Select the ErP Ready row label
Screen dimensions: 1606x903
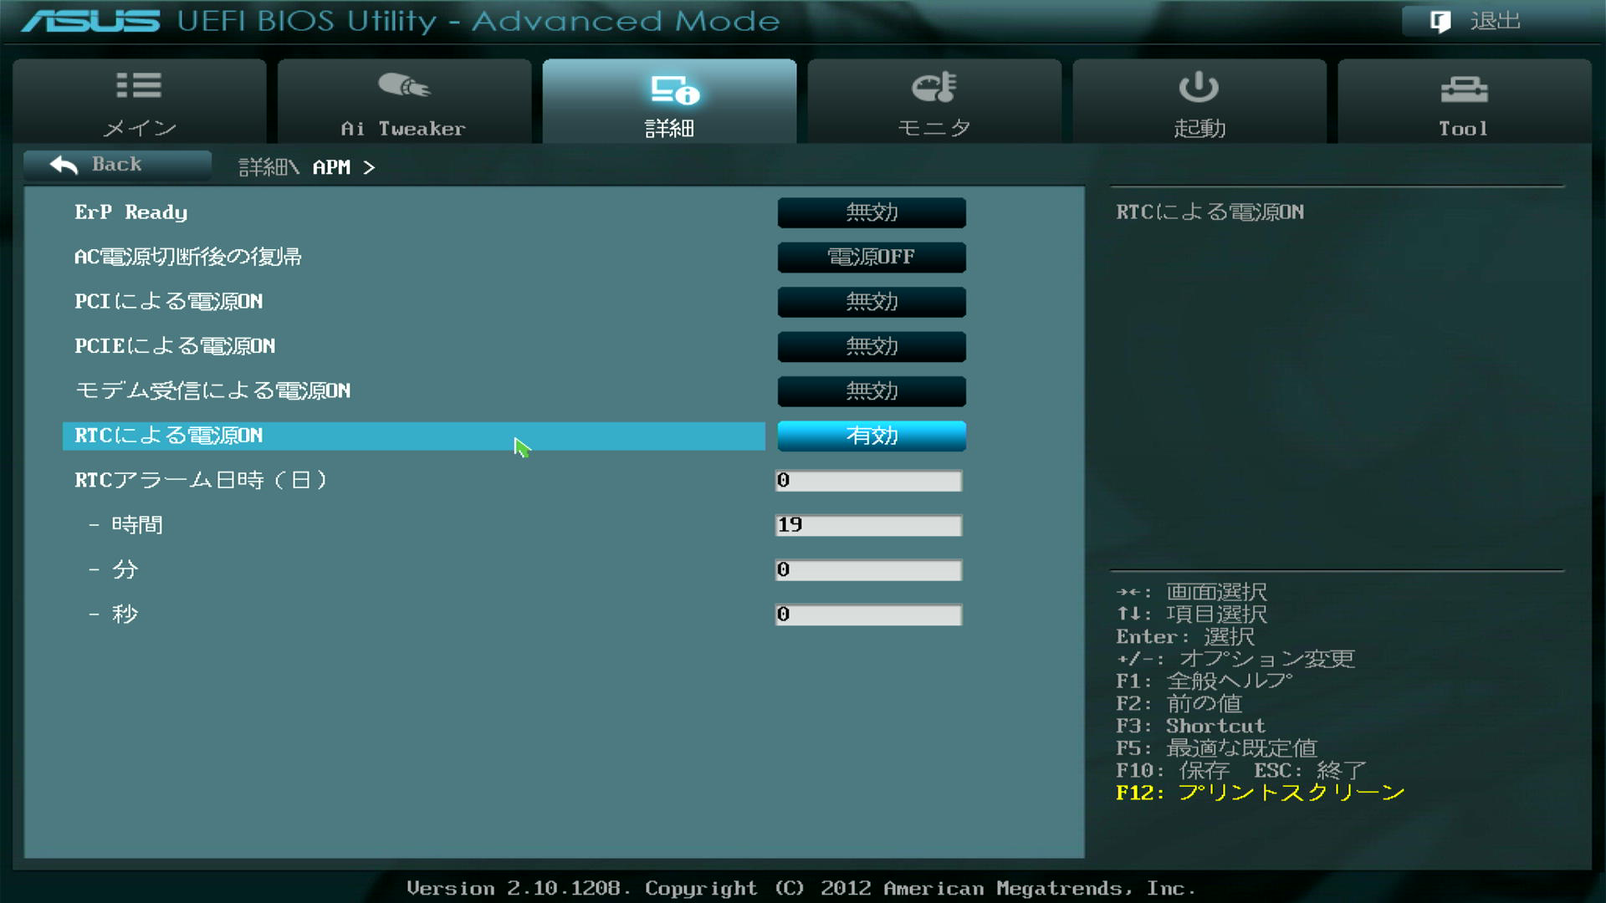point(130,212)
